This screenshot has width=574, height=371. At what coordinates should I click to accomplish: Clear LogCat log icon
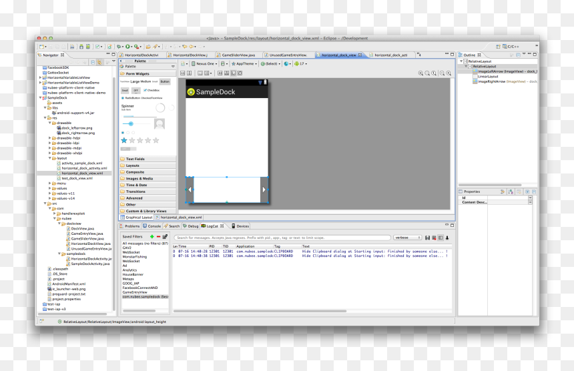point(434,238)
